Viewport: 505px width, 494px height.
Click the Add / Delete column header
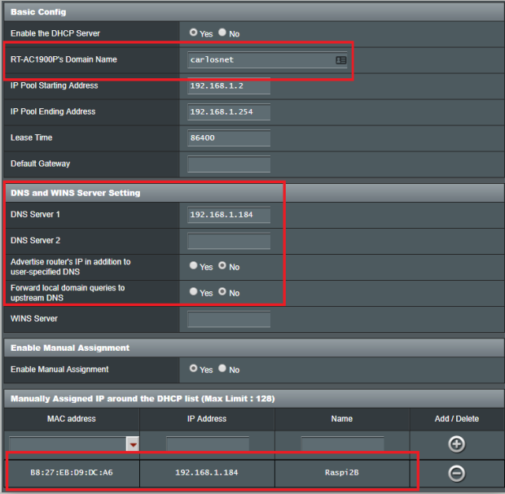tap(457, 418)
